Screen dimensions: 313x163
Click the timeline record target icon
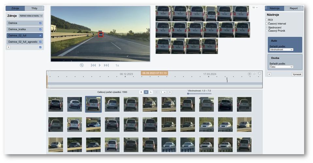[249, 74]
